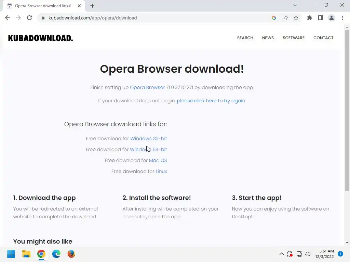Click the '1. Download the app' heading
This screenshot has width=350, height=262.
(x=44, y=198)
